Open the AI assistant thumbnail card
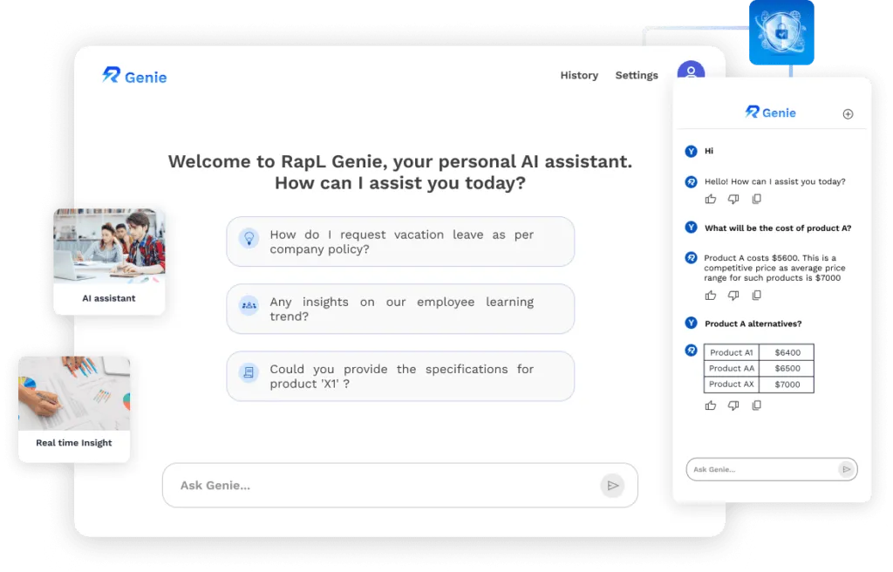Viewport: 893px width, 572px height. 109,262
